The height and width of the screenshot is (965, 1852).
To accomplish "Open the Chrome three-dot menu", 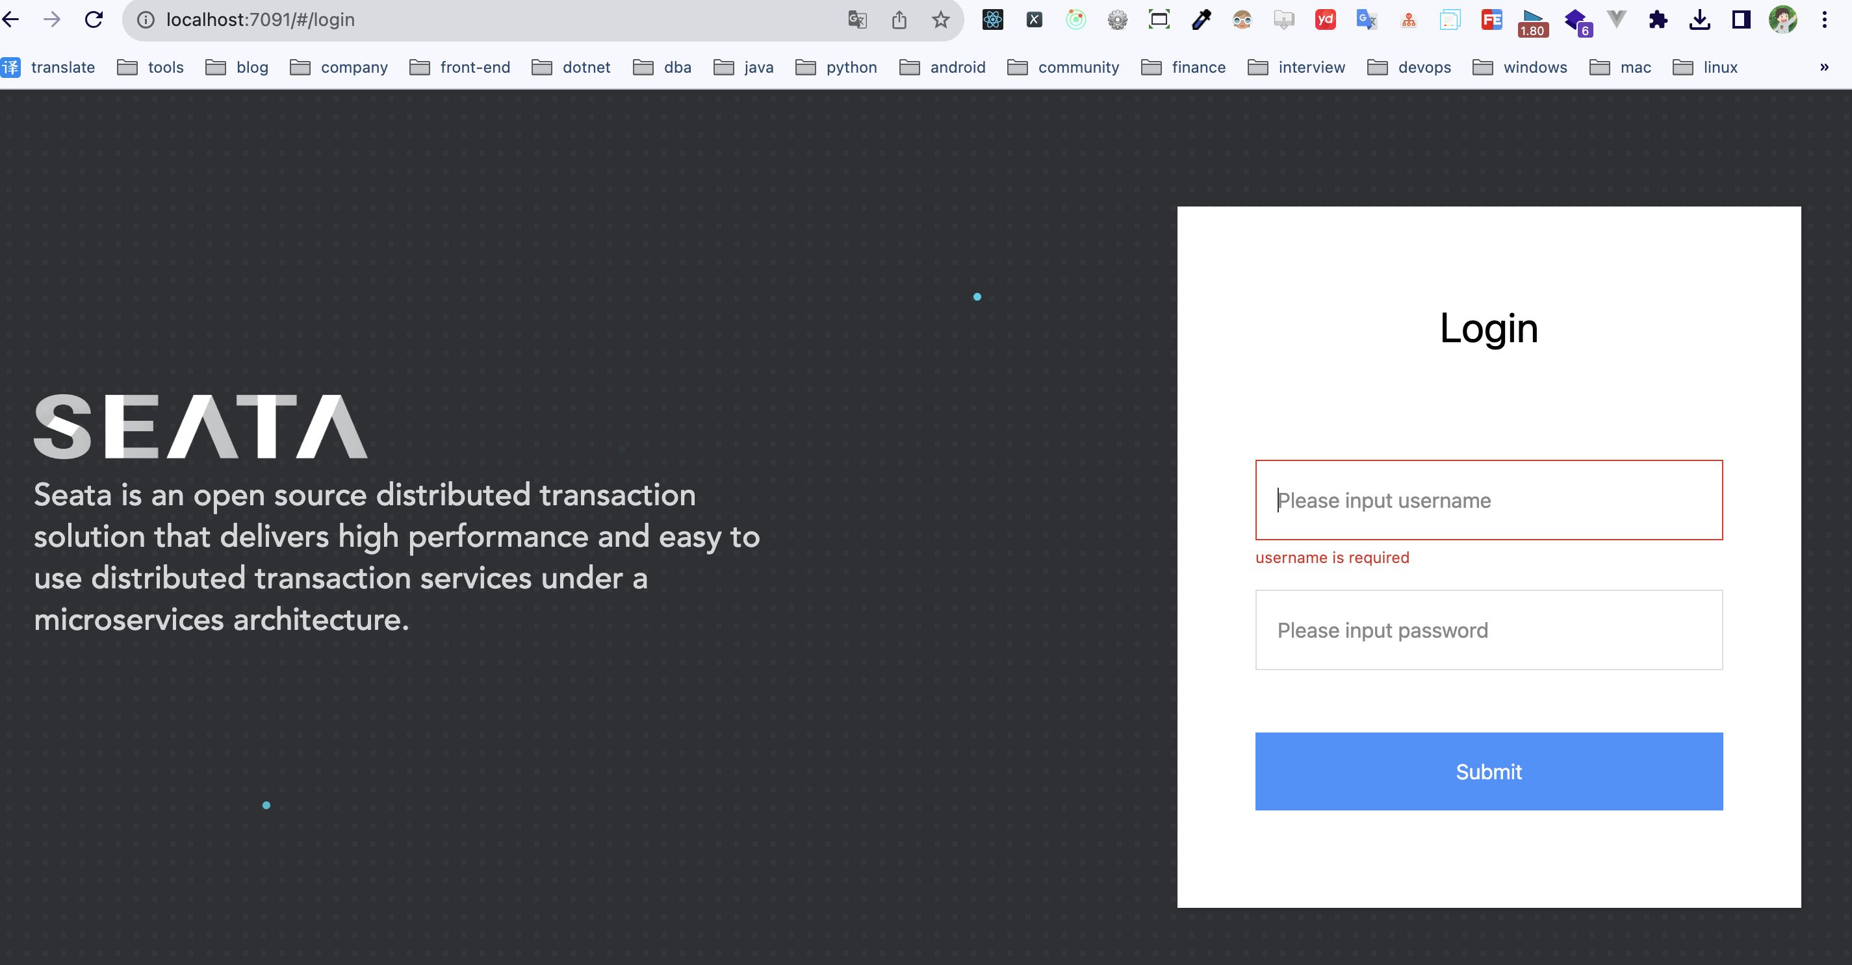I will click(x=1825, y=19).
